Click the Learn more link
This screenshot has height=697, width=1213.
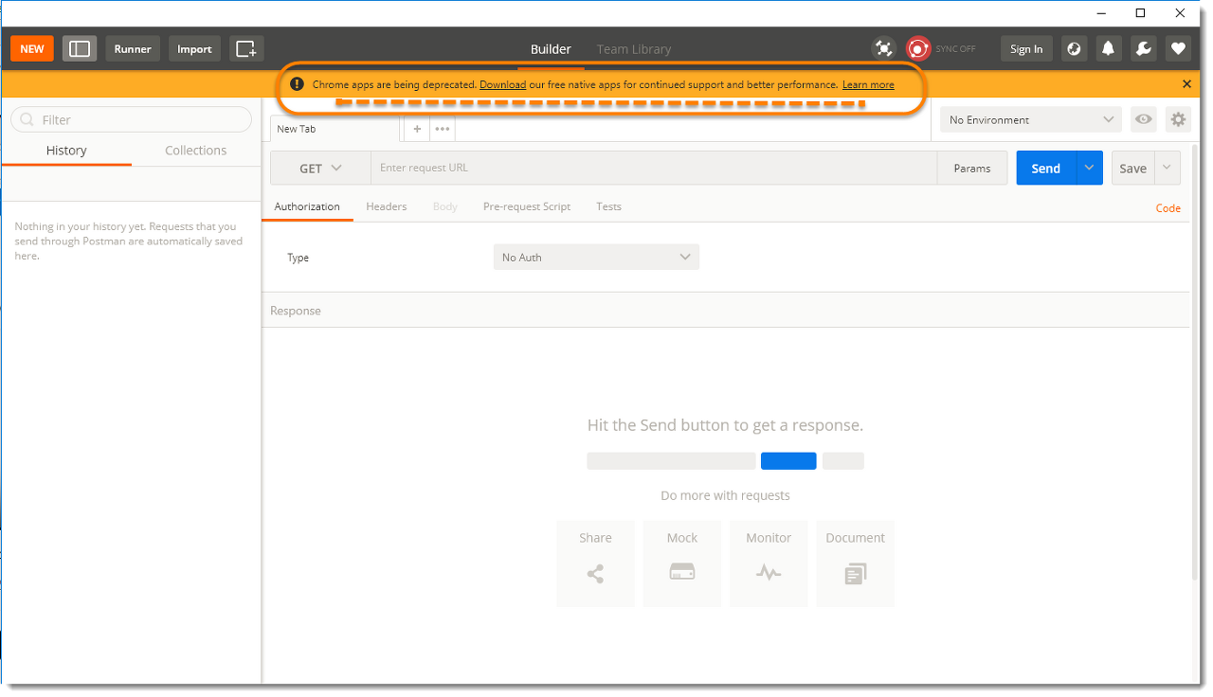(x=868, y=84)
